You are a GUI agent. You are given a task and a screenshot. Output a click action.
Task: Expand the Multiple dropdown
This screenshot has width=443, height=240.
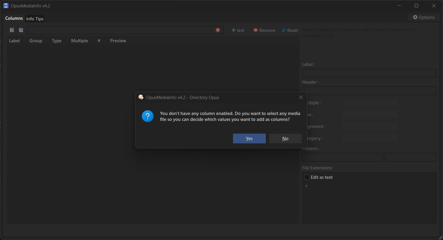pos(369,103)
